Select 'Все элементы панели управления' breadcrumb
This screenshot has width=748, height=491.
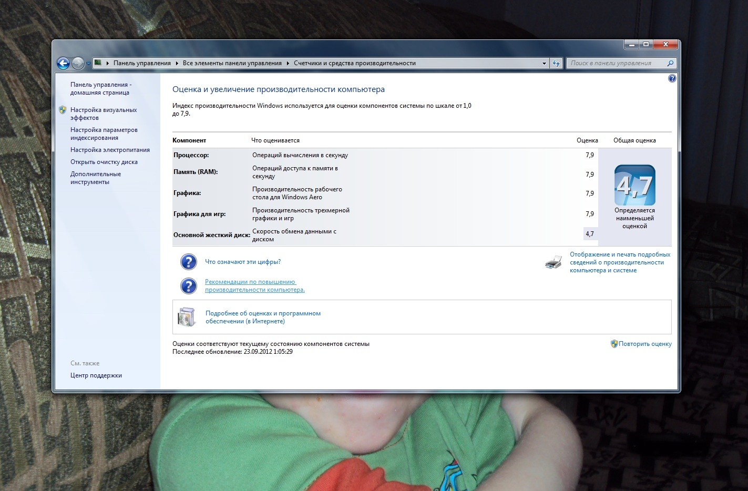pyautogui.click(x=232, y=63)
